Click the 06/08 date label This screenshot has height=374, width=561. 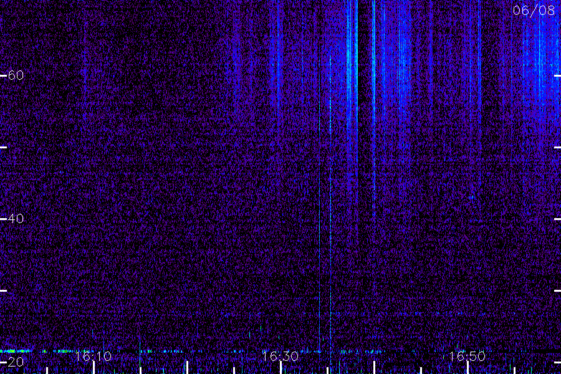point(534,11)
